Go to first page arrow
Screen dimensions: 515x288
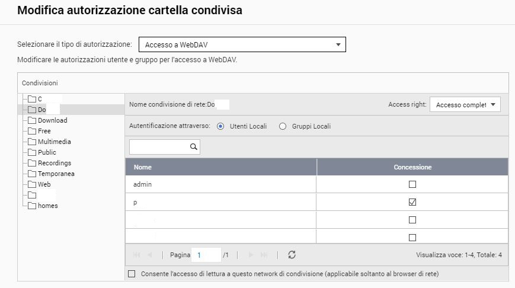tap(137, 255)
